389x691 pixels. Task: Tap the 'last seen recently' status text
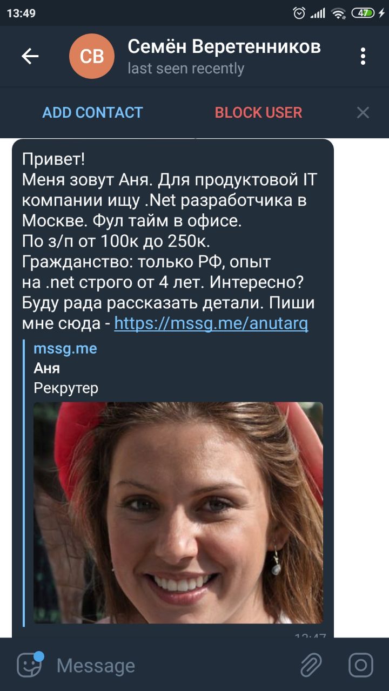tap(186, 69)
